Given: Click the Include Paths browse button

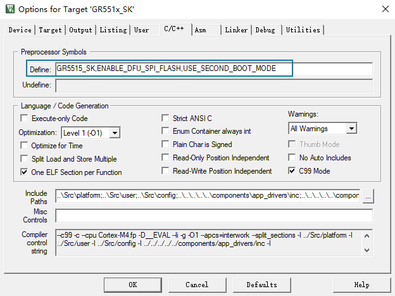Looking at the screenshot, I should 368,196.
